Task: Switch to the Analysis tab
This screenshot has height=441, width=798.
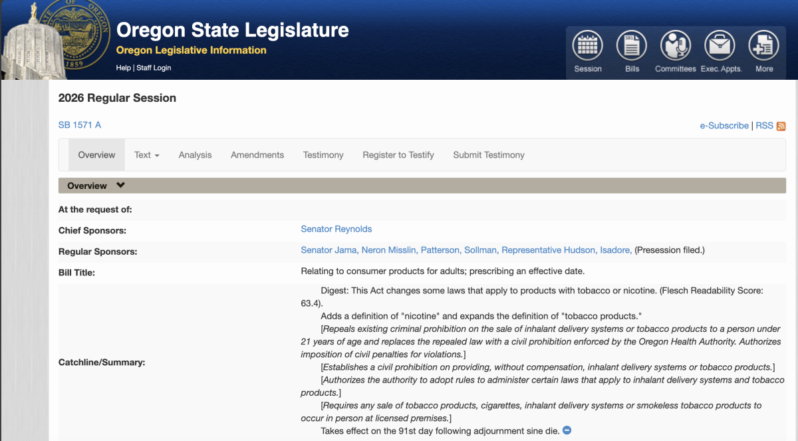Action: (x=195, y=154)
